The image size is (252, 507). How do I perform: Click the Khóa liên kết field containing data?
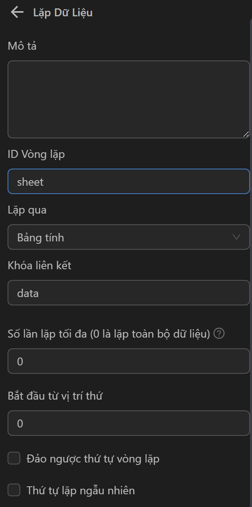pyautogui.click(x=128, y=293)
